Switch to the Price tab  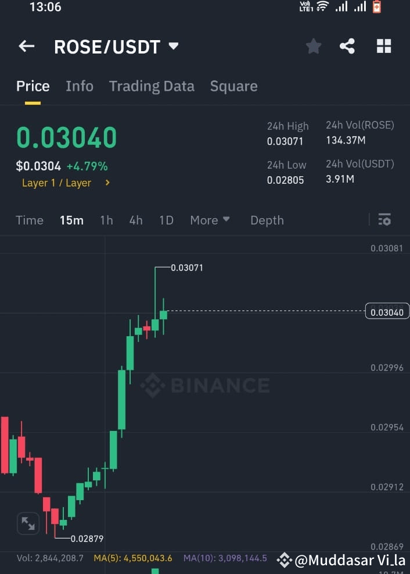pos(33,86)
